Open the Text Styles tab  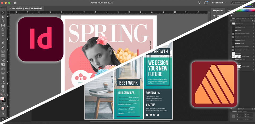250,18
